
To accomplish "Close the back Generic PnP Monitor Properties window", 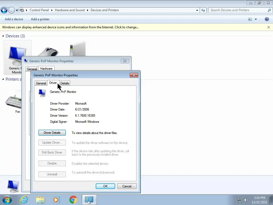I will (125, 61).
